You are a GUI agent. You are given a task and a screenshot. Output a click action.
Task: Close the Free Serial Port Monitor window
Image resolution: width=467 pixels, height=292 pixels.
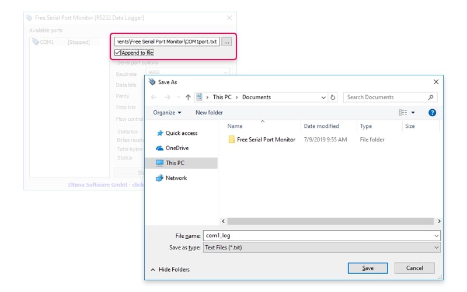(229, 18)
